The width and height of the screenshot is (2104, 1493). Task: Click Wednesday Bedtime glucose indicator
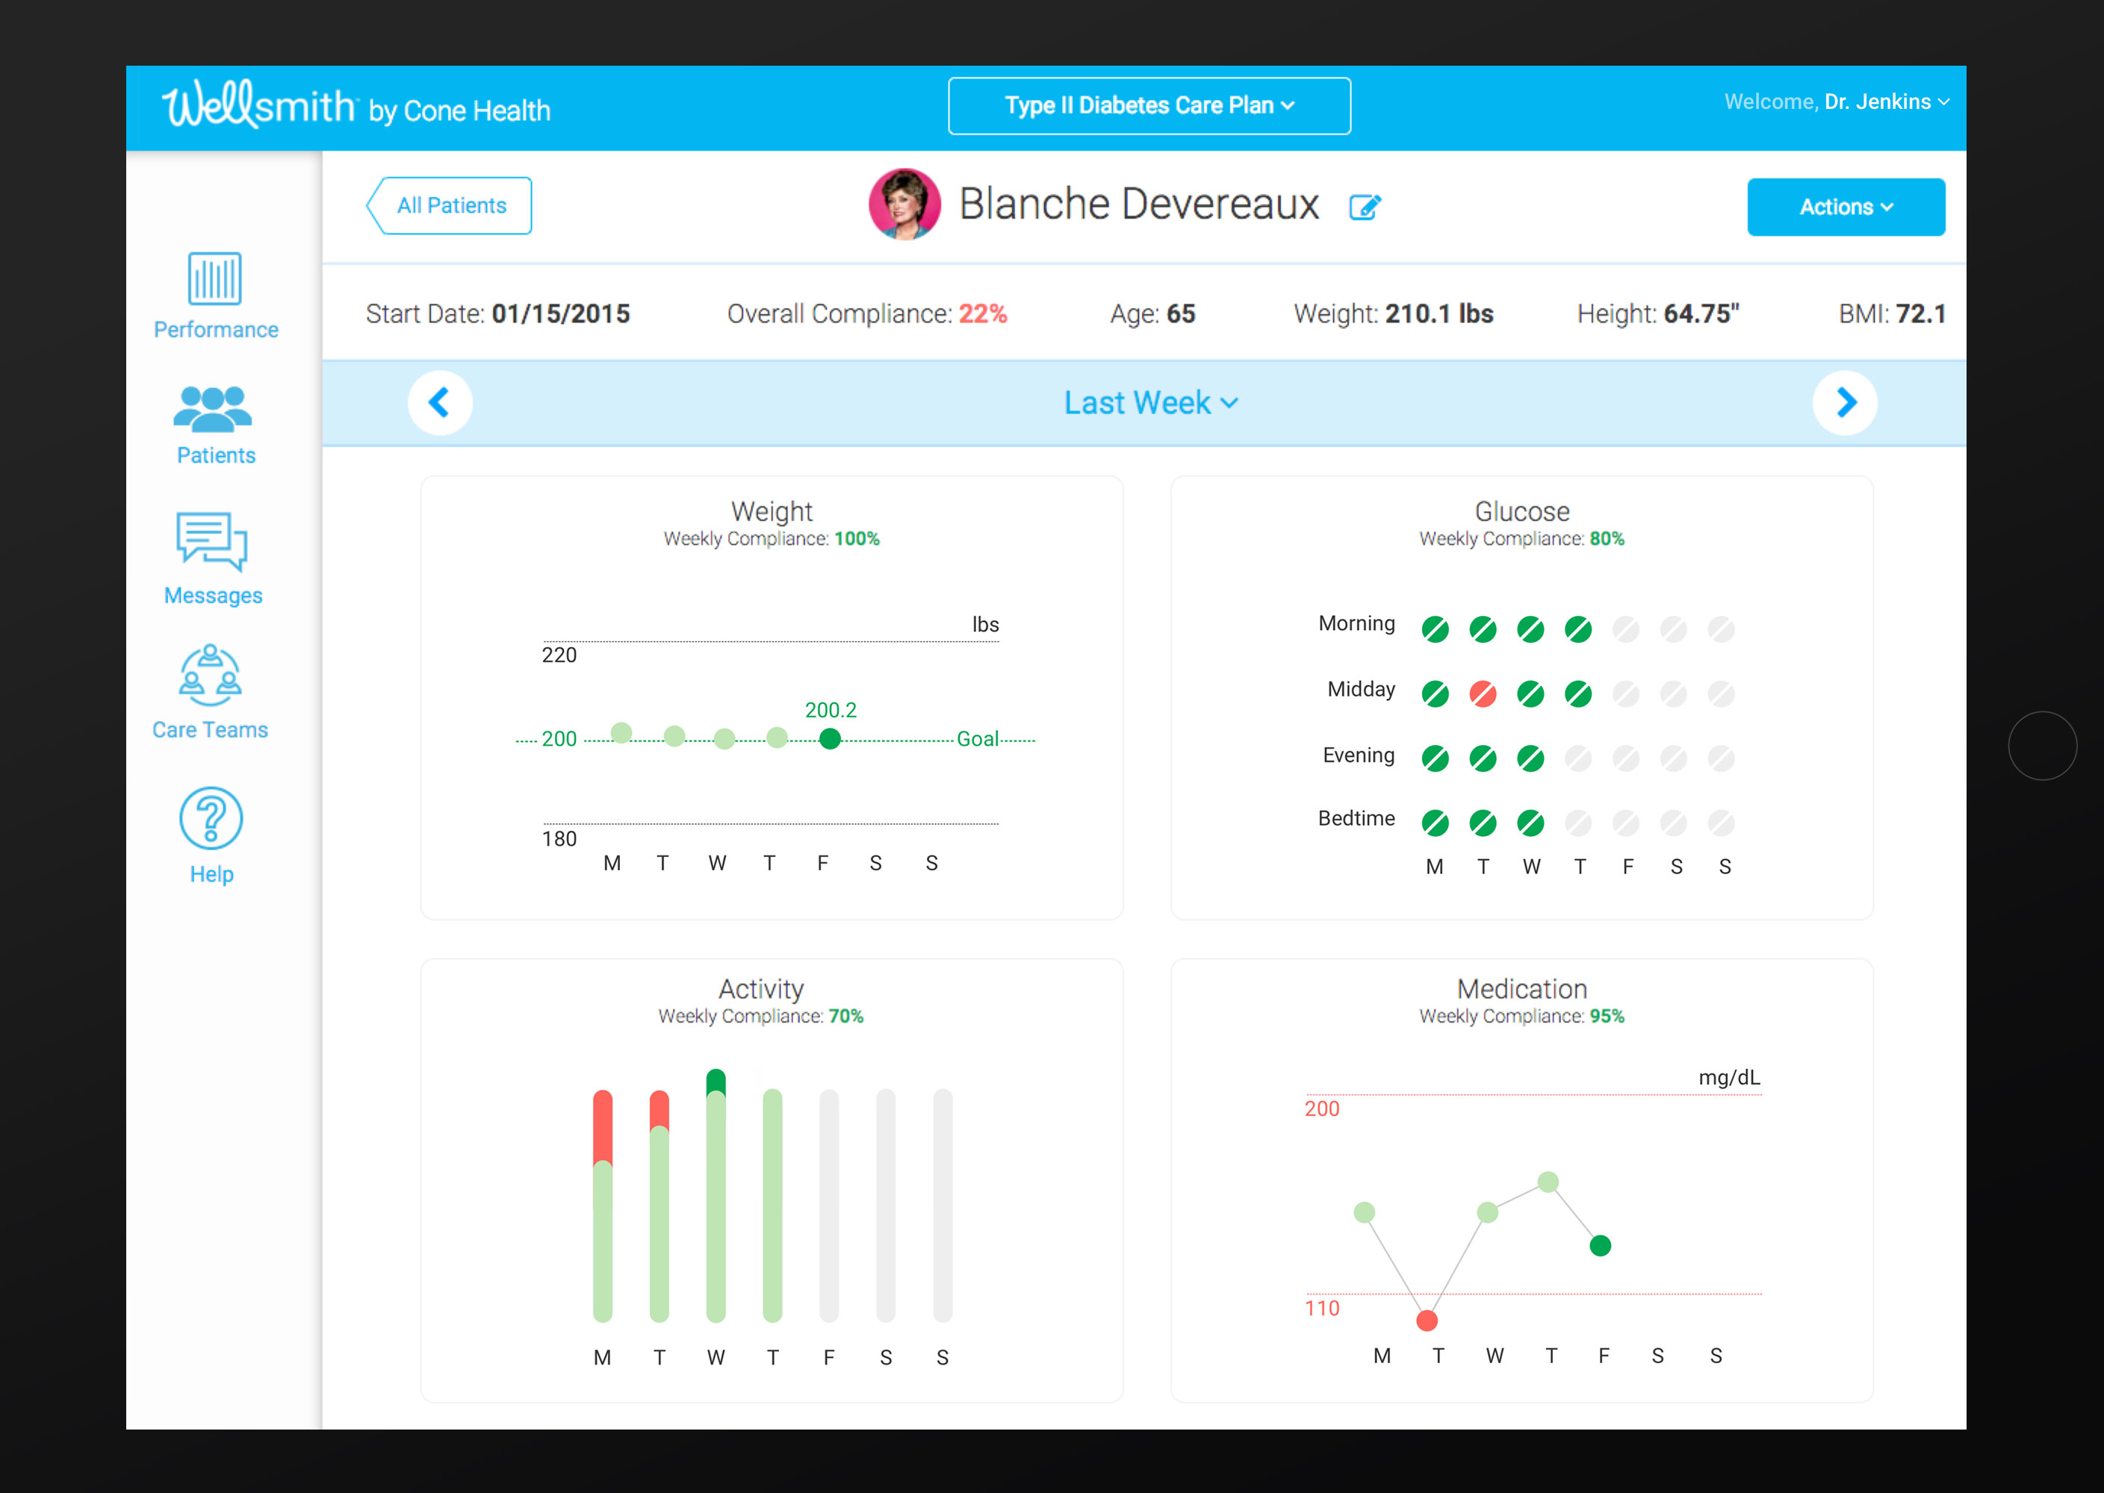[x=1530, y=823]
